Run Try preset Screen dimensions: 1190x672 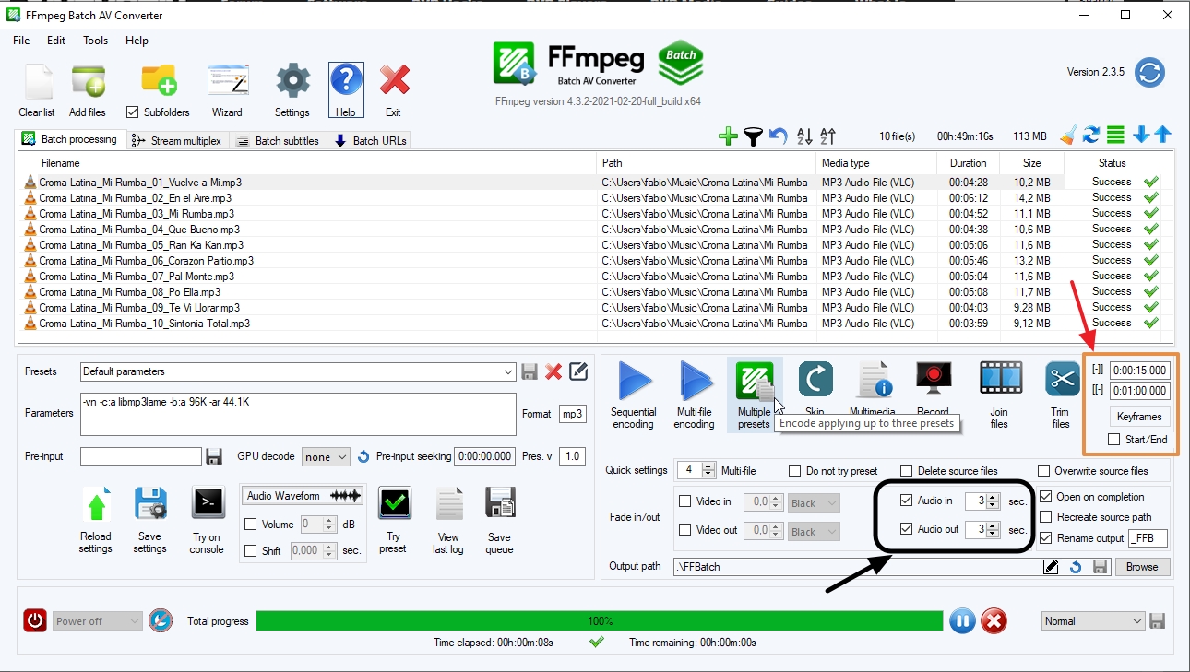tap(394, 503)
